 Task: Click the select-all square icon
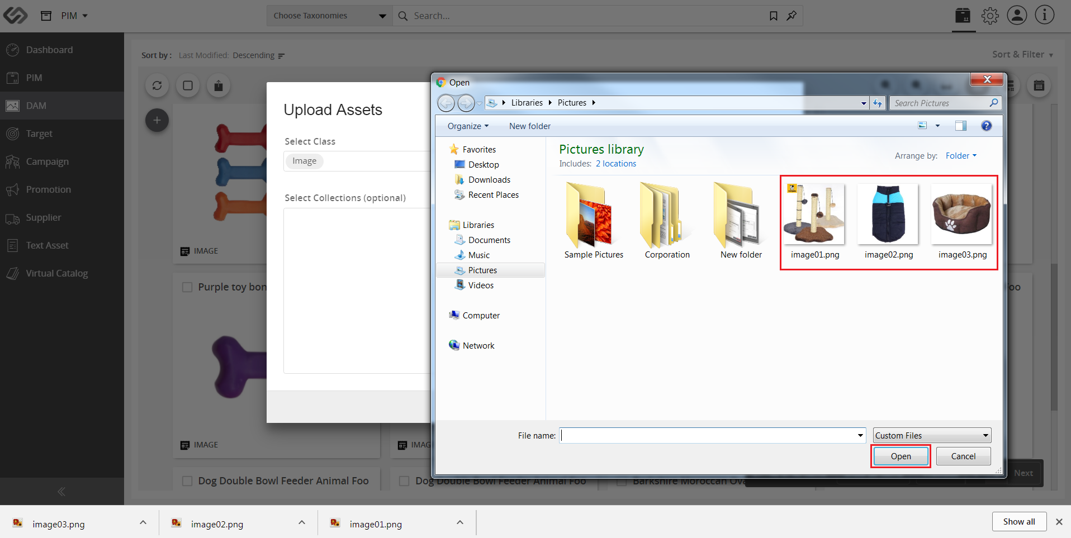[188, 85]
